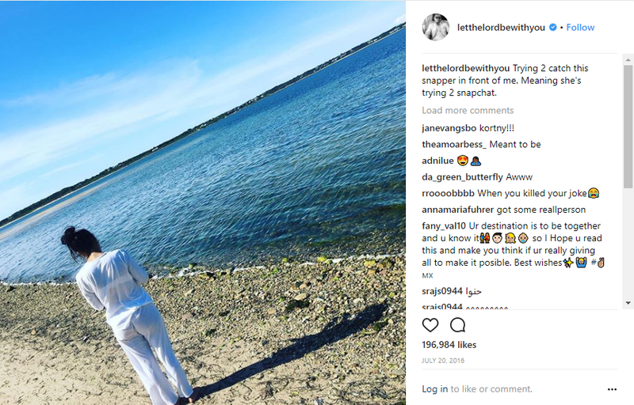Load more comments
Screen dimensions: 634x405
point(468,111)
